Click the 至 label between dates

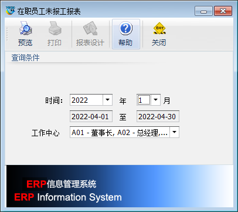pyautogui.click(x=123, y=117)
